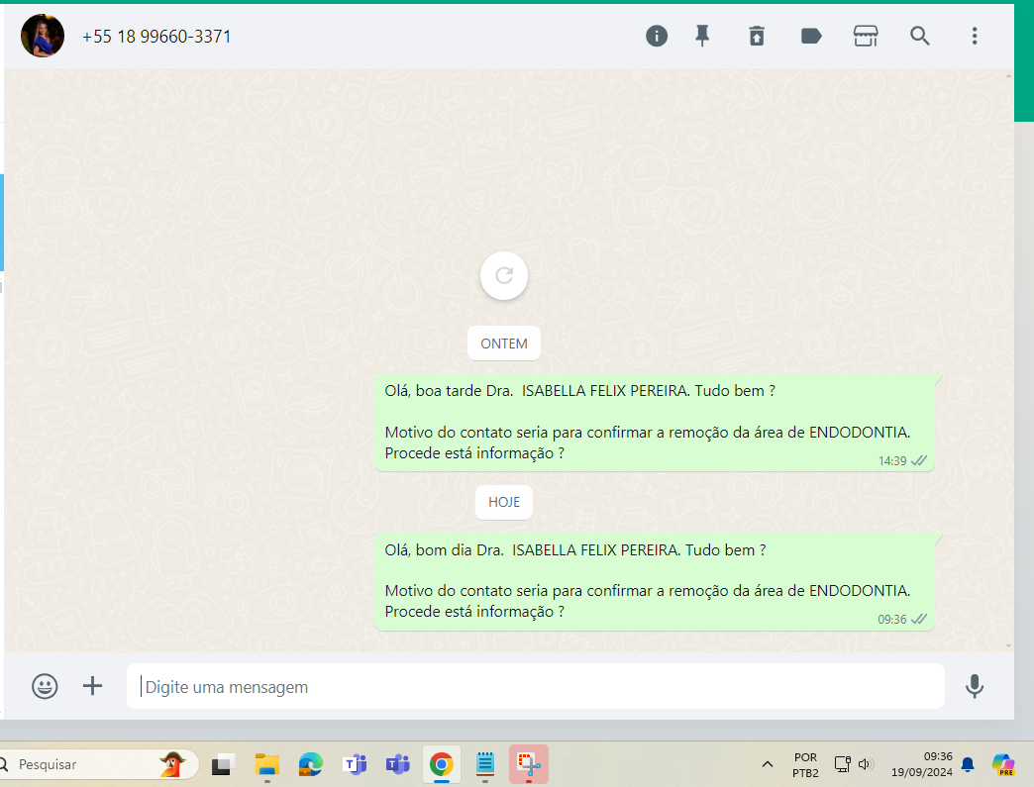Click the message sent at 09:36
Screen dimensions: 1034x787
coord(654,581)
